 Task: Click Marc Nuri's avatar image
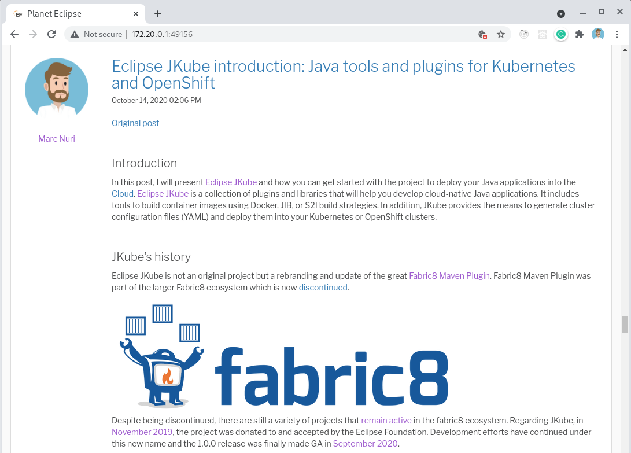pyautogui.click(x=57, y=89)
